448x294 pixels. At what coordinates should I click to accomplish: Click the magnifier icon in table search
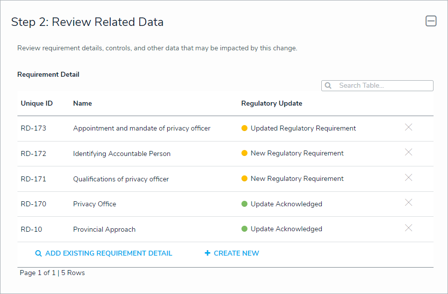point(328,86)
